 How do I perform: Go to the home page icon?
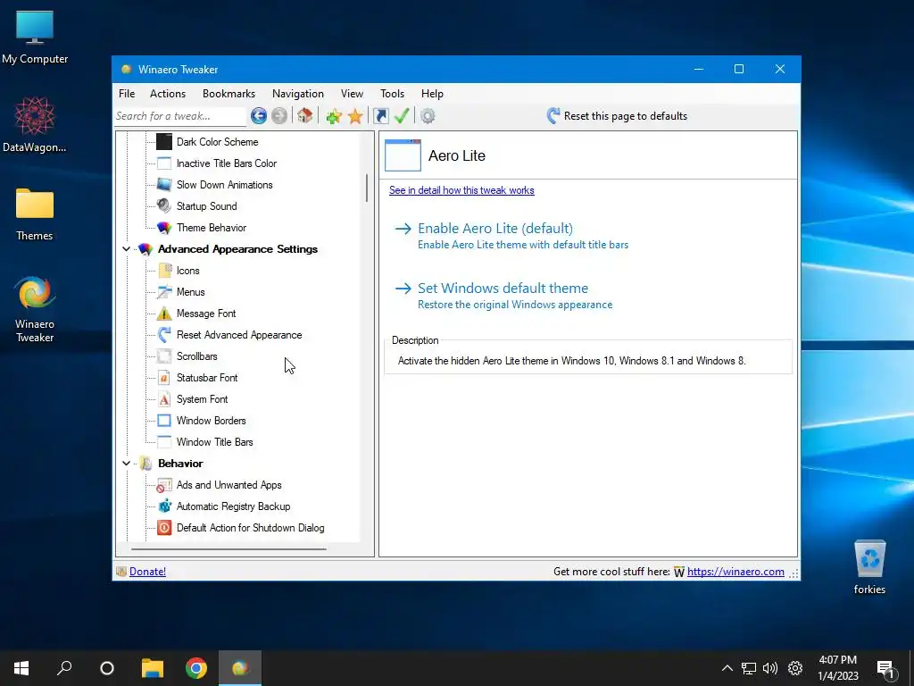coord(305,115)
